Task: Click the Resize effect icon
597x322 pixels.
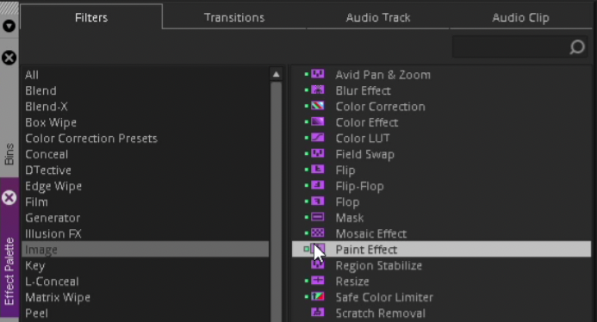Action: click(318, 281)
